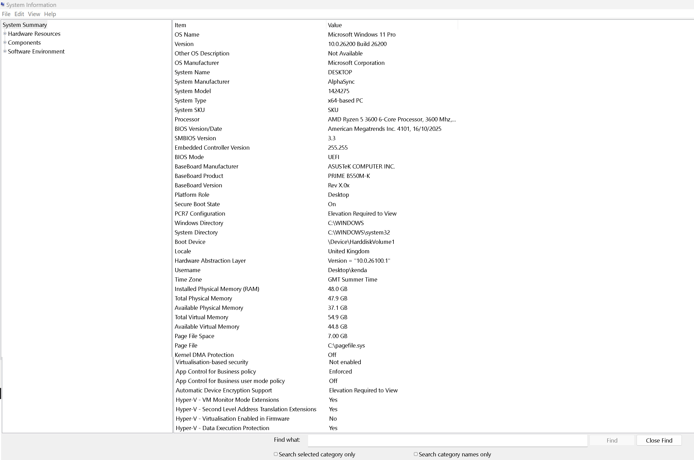Expand the Hardware Resources node

click(5, 34)
